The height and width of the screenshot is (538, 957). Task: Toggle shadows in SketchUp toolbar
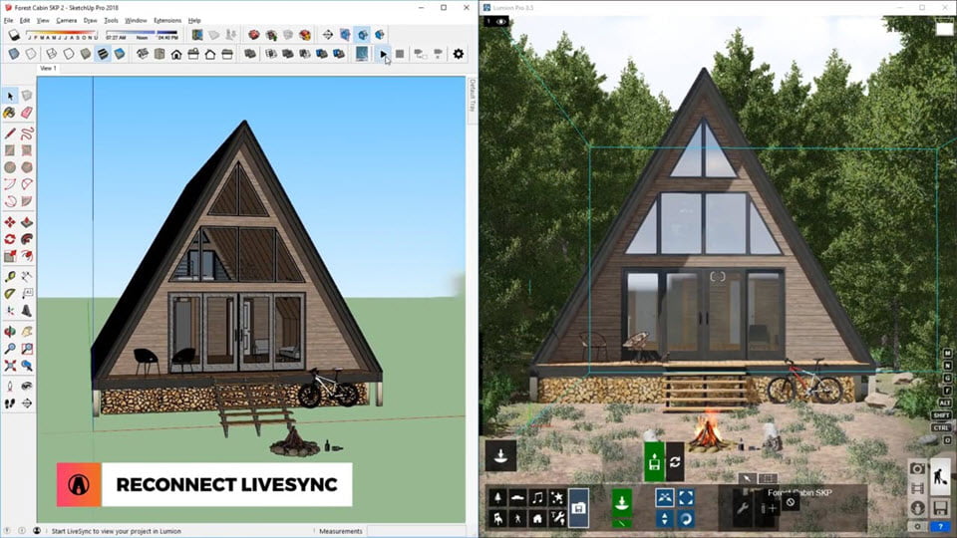(13, 36)
